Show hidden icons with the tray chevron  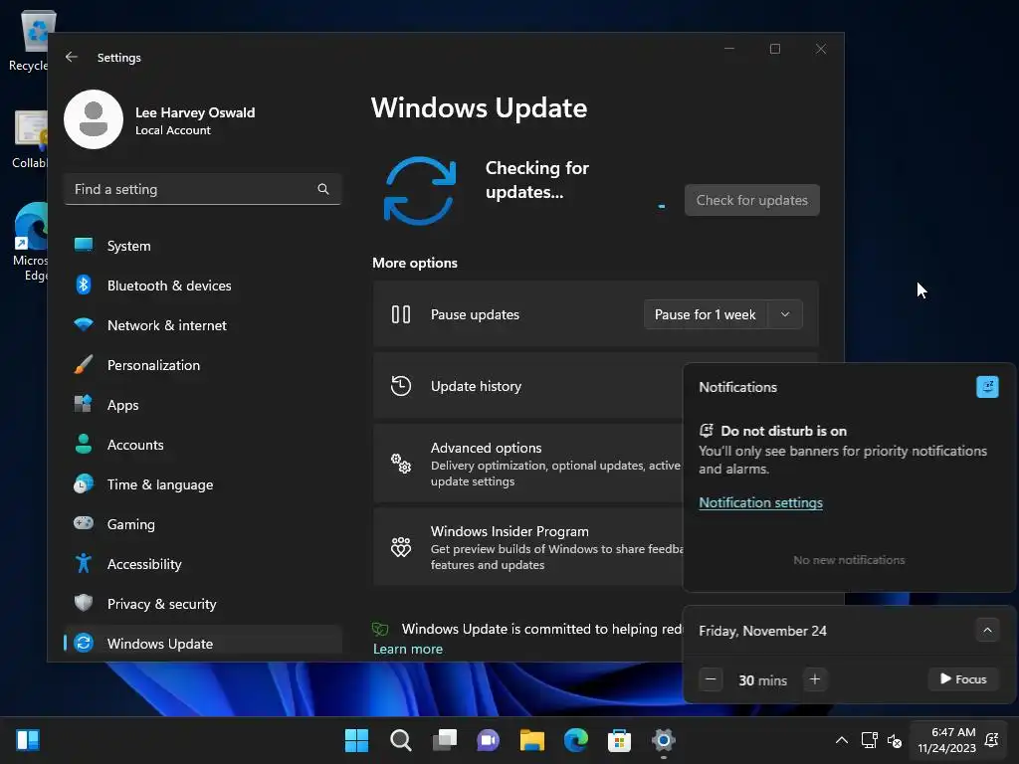[x=842, y=740]
